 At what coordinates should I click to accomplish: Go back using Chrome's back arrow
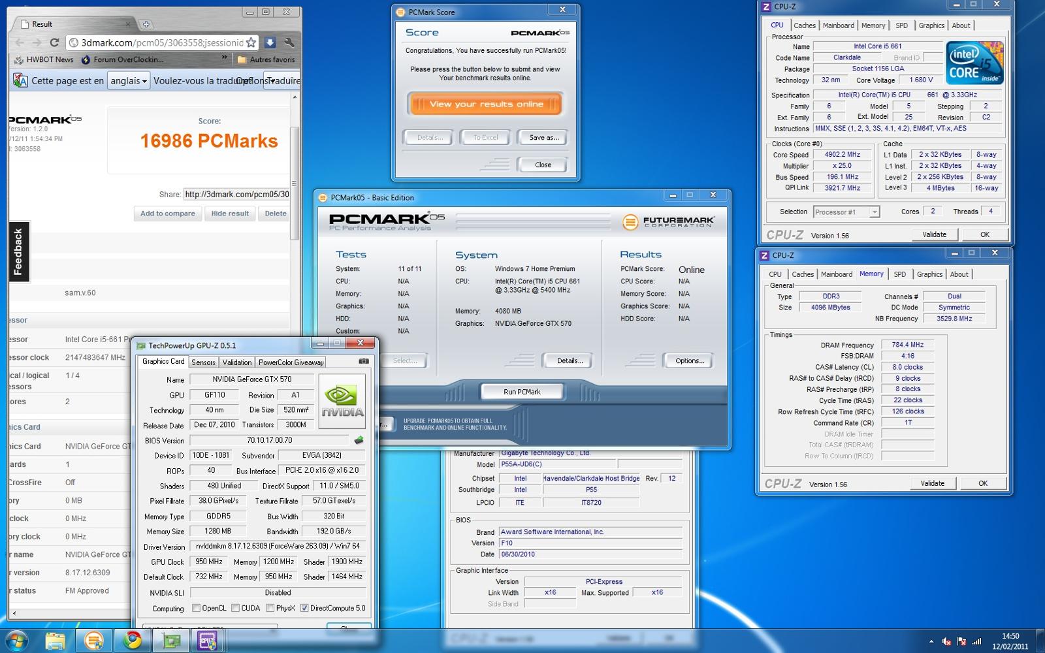[x=19, y=42]
